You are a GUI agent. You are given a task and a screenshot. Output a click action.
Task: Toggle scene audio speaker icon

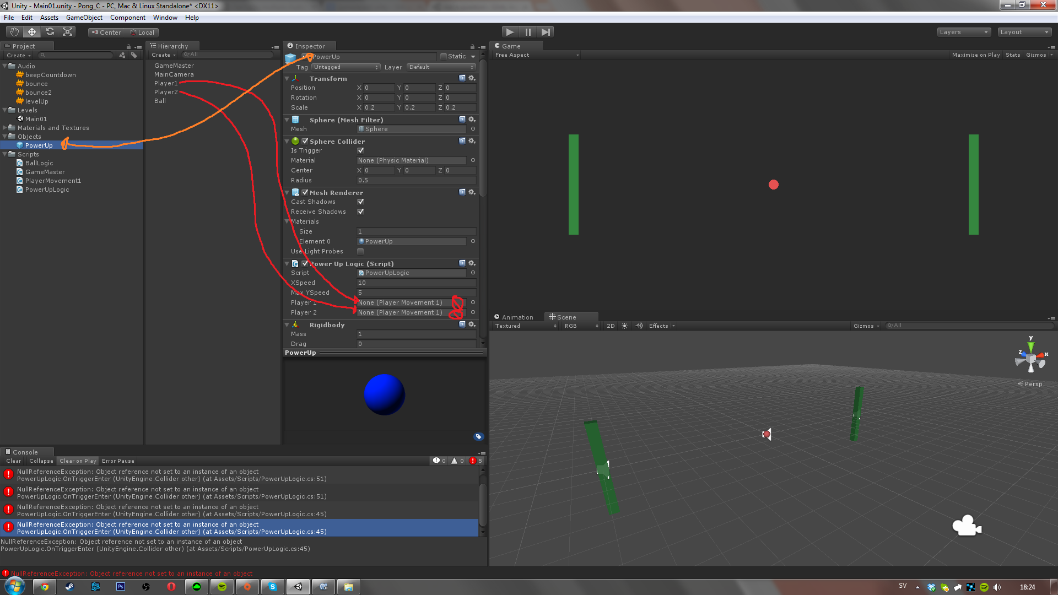tap(639, 326)
